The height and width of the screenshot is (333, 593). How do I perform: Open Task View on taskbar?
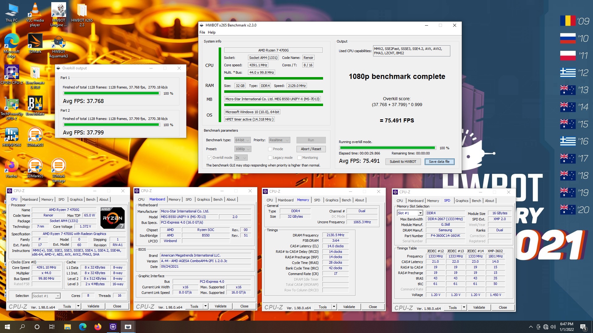pyautogui.click(x=52, y=327)
